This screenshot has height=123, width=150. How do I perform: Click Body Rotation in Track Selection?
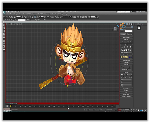[125, 57]
